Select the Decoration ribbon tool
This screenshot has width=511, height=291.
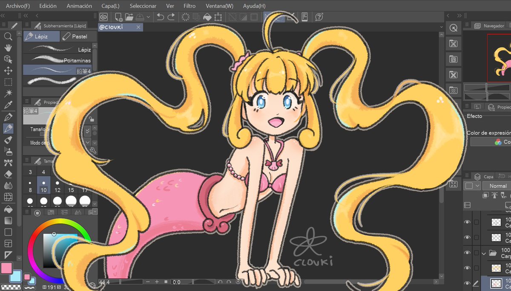click(8, 163)
